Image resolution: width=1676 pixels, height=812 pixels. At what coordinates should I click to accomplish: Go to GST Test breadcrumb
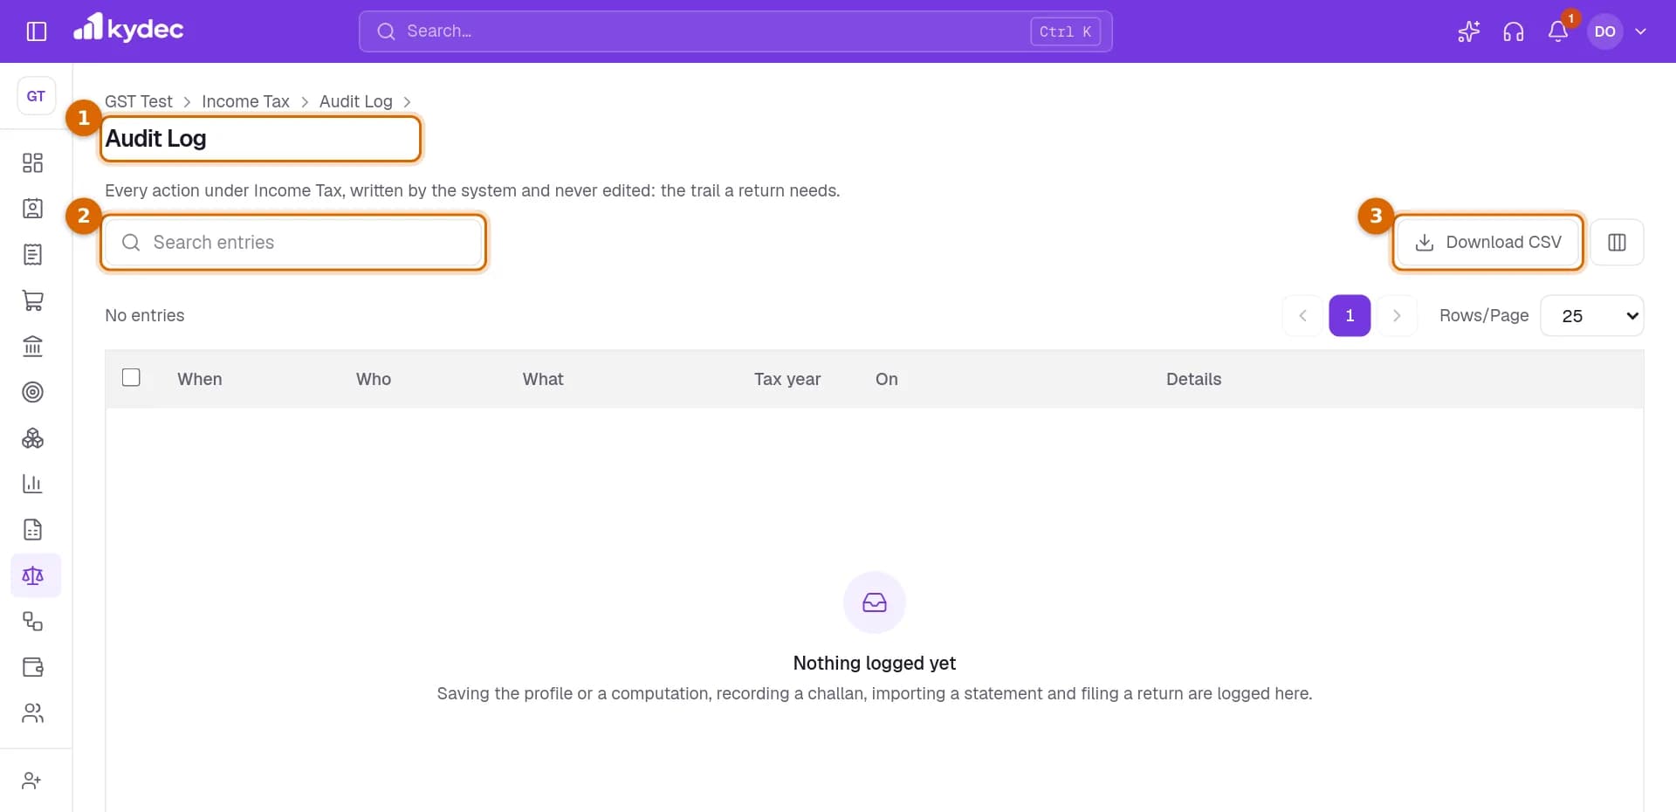[139, 101]
